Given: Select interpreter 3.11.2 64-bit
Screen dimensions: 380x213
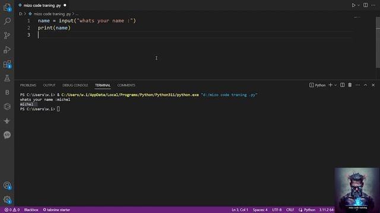Looking at the screenshot, I should pos(327,210).
